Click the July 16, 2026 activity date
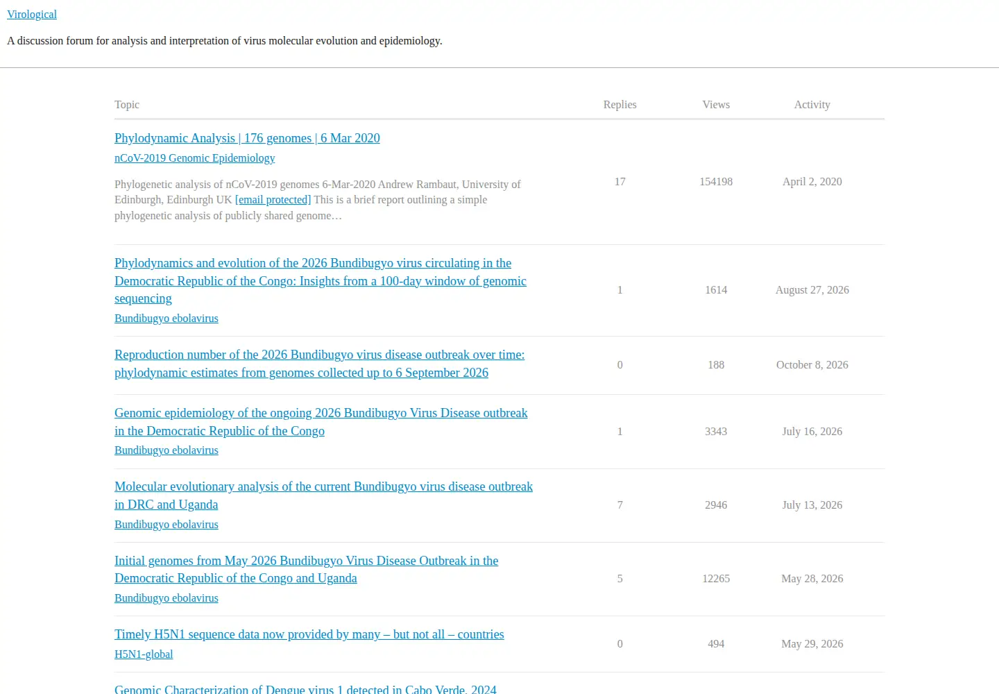This screenshot has height=694, width=999. 812,432
